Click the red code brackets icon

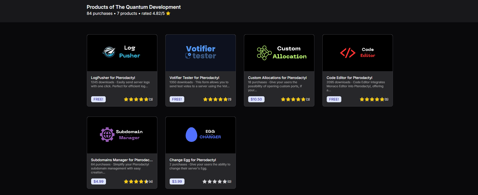(348, 53)
